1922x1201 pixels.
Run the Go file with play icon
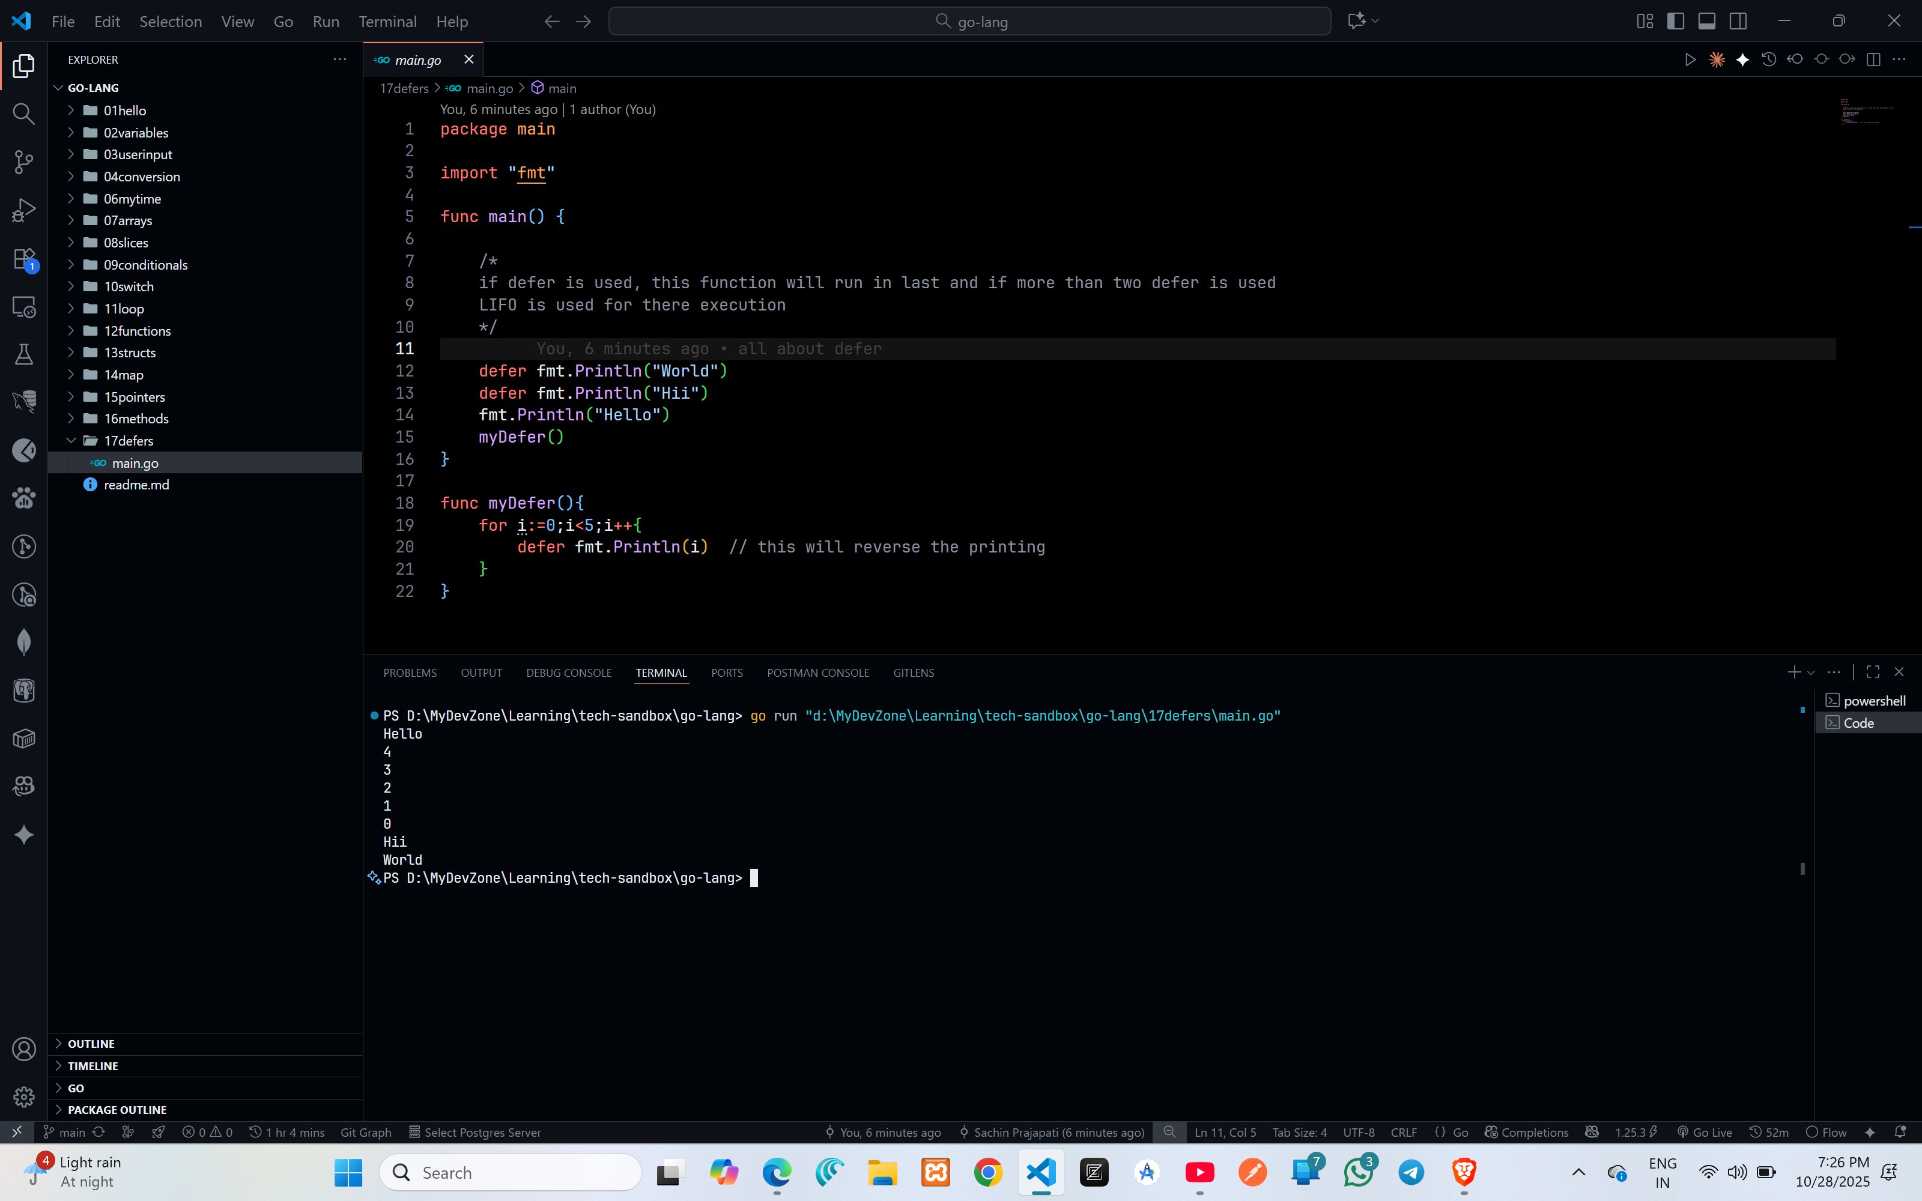pyautogui.click(x=1690, y=59)
